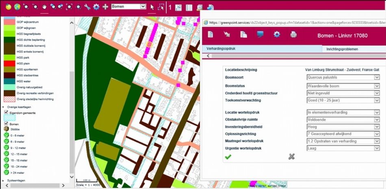
Task: Expand the Systeemlagen layer group
Action: point(3,180)
